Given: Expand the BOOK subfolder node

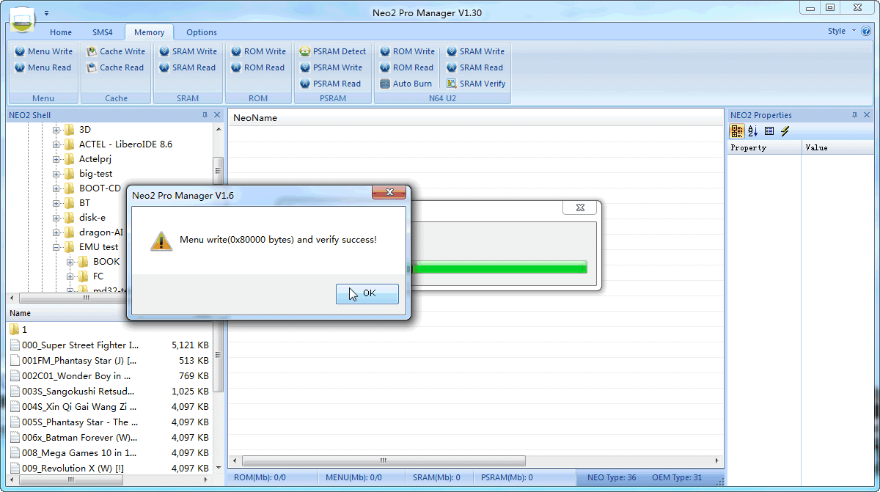Looking at the screenshot, I should click(70, 262).
